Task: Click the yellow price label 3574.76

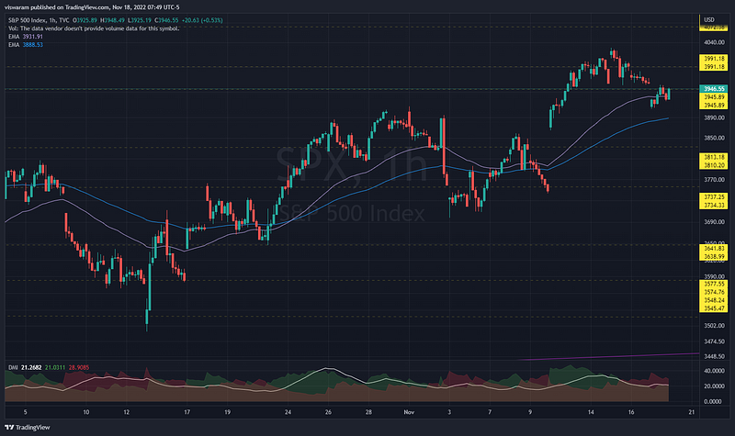Action: (x=714, y=292)
